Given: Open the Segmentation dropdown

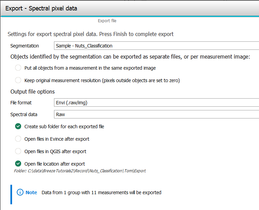Looking at the screenshot, I should click(156, 46).
